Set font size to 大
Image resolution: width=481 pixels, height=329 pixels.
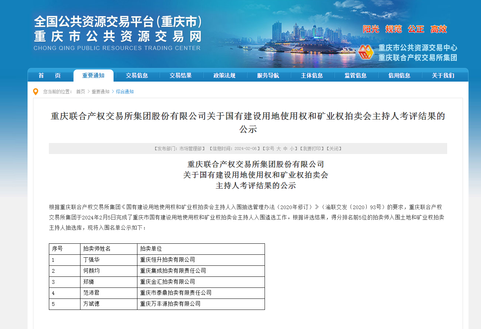(279, 149)
